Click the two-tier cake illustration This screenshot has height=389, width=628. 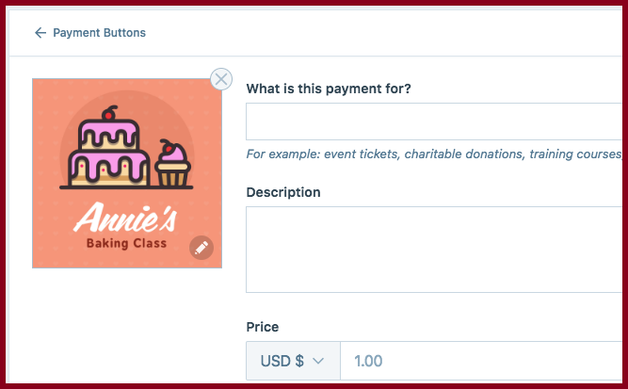(109, 153)
